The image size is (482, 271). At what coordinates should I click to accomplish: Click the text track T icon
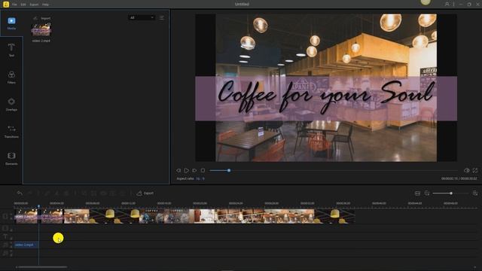point(5,236)
